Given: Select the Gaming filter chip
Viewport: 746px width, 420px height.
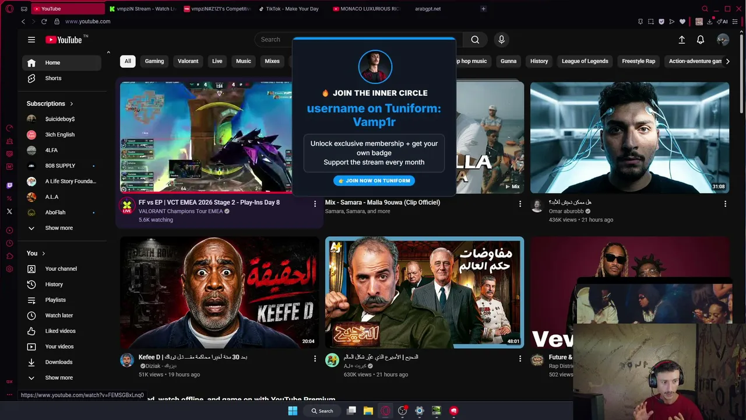Looking at the screenshot, I should (x=154, y=61).
